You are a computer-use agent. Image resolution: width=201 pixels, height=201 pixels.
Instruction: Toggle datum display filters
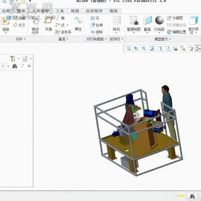click(x=183, y=49)
